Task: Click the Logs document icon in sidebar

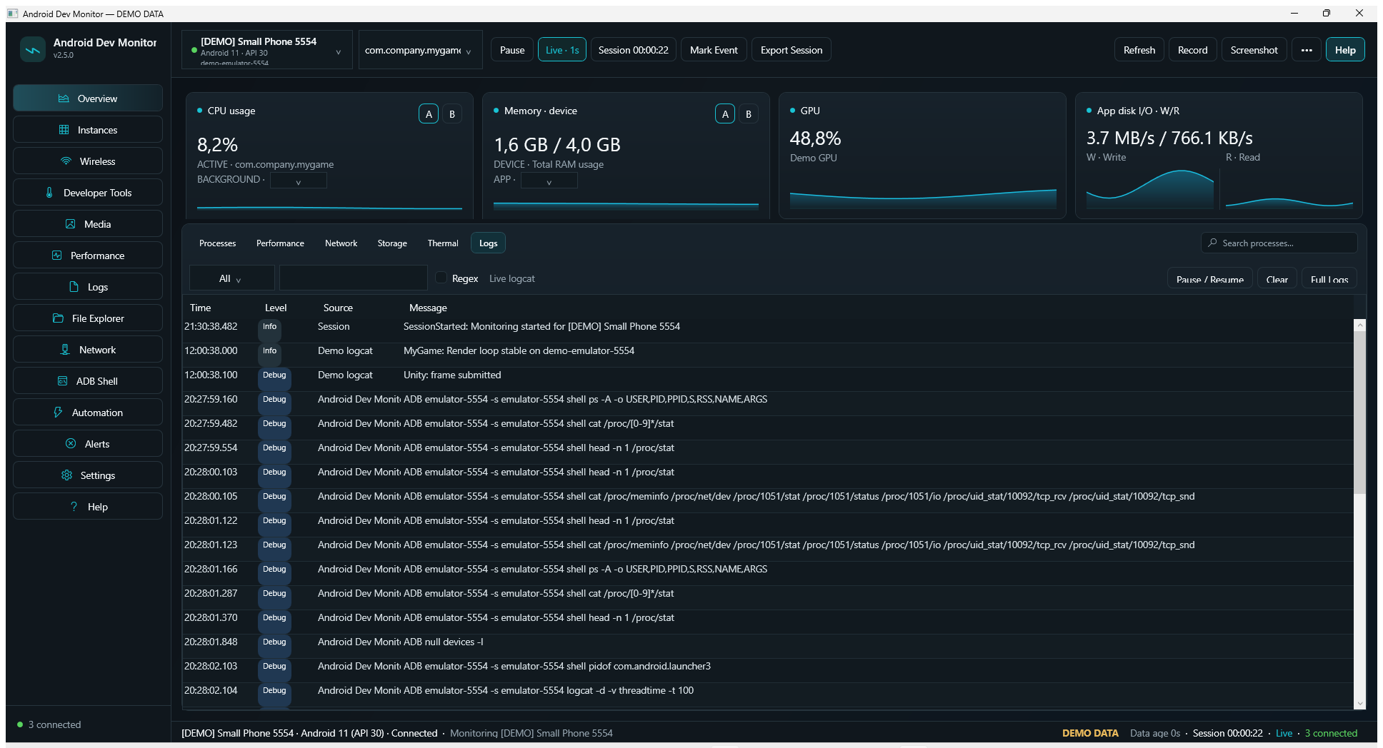Action: (x=74, y=287)
